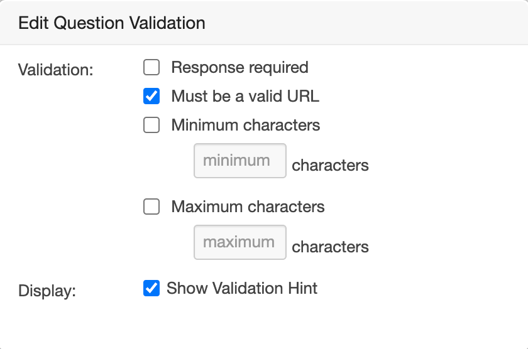Screen dimensions: 528x349
Task: Click "characters" text beside the minimum field
Action: pyautogui.click(x=330, y=166)
